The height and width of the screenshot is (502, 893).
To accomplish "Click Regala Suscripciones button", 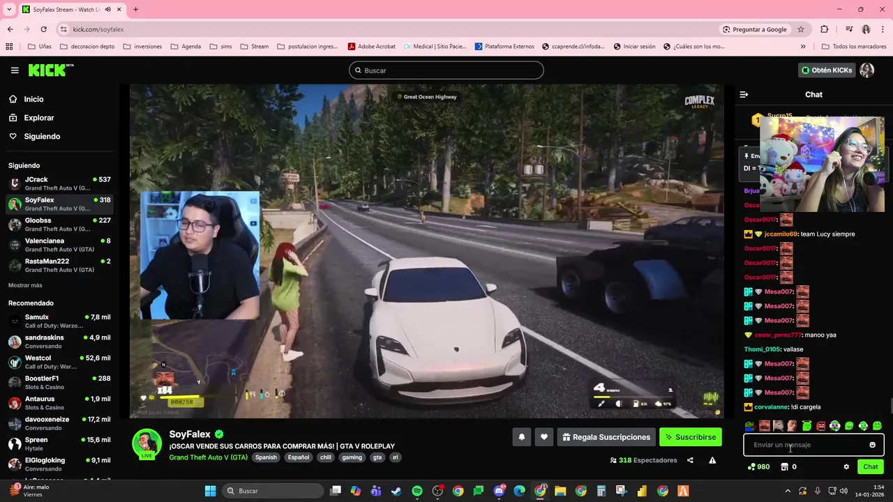I will (x=606, y=437).
